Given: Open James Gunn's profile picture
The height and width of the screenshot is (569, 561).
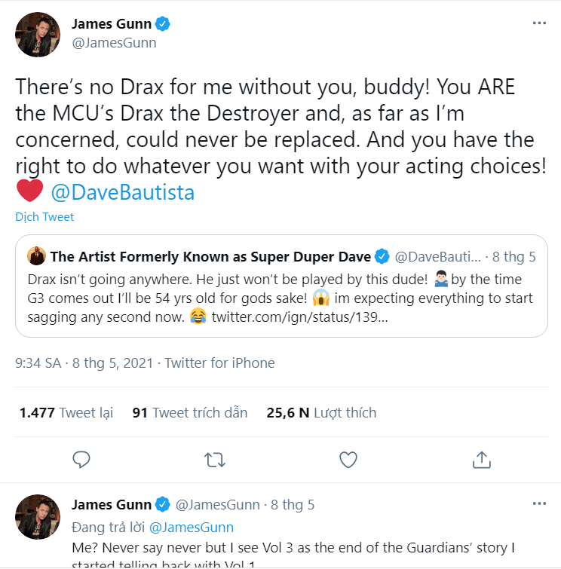Looking at the screenshot, I should coord(38,35).
